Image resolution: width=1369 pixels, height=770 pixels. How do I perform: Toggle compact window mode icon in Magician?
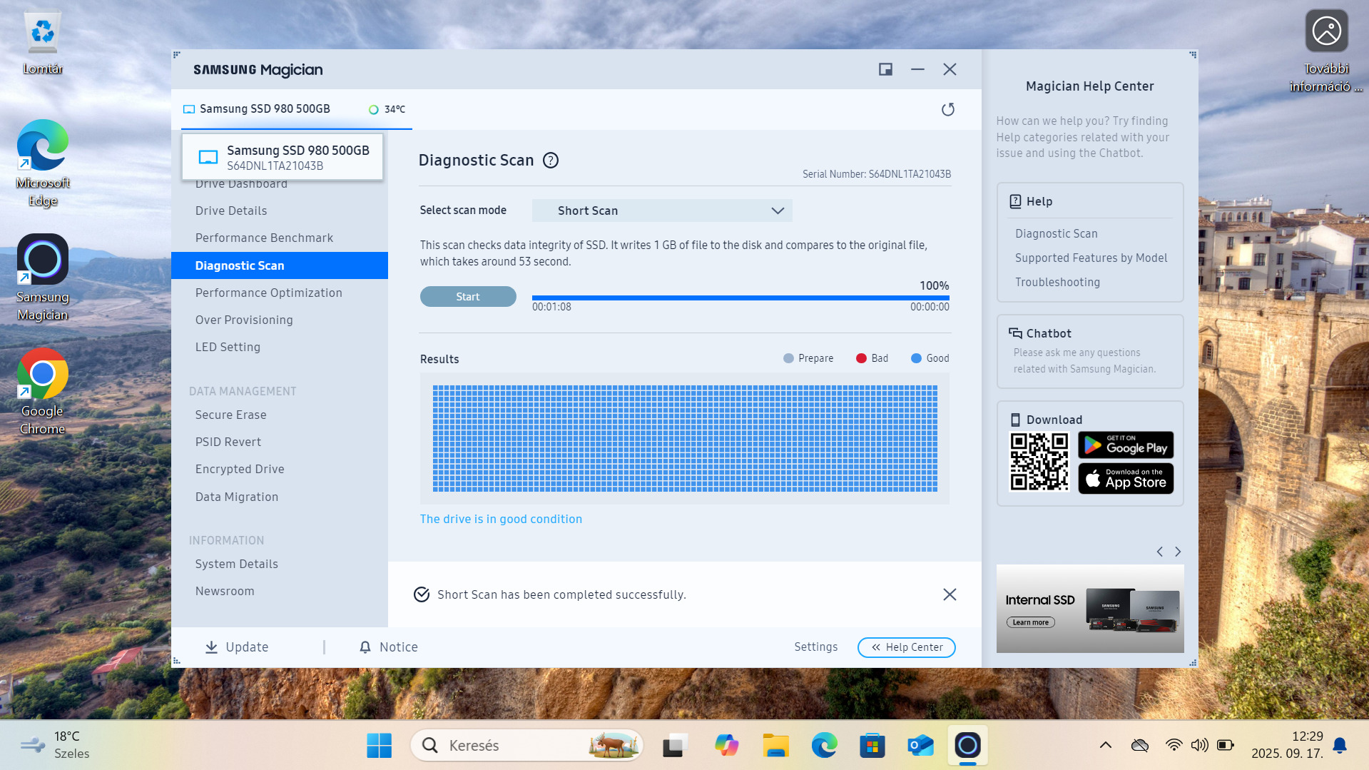click(885, 69)
